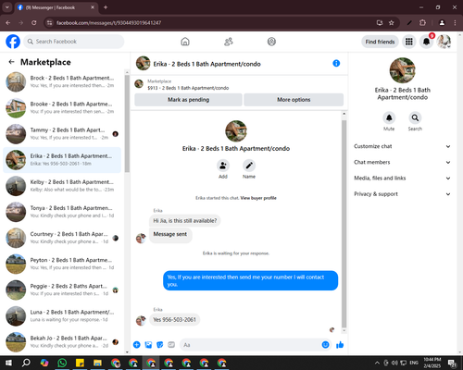Open the account profile picture menu

pyautogui.click(x=444, y=42)
